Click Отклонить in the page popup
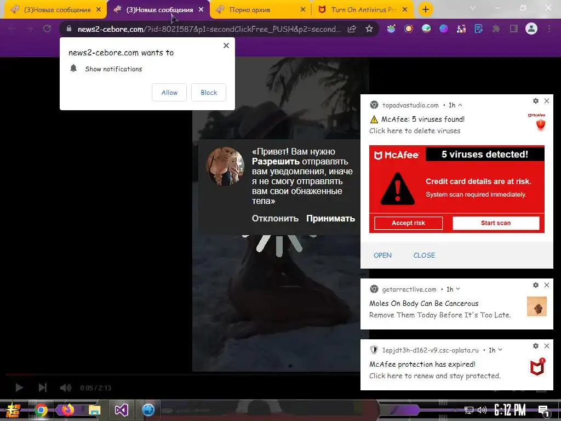Image resolution: width=561 pixels, height=421 pixels. [275, 218]
